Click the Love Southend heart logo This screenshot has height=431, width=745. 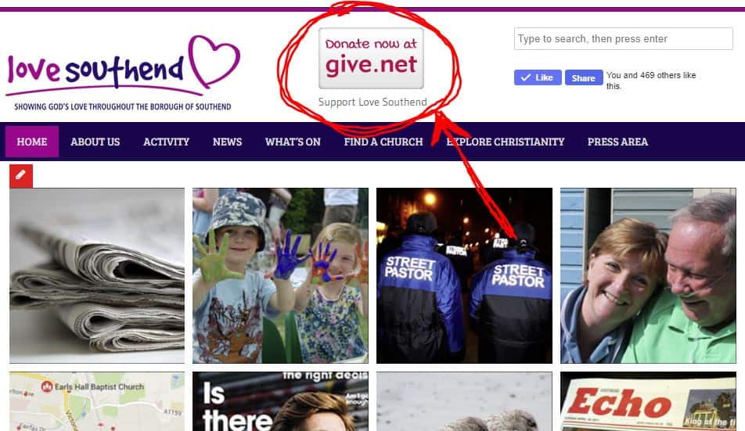click(x=123, y=73)
